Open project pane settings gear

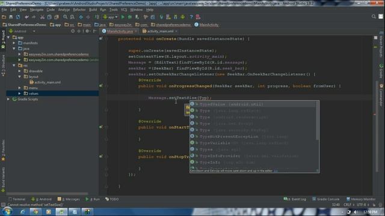[87, 31]
